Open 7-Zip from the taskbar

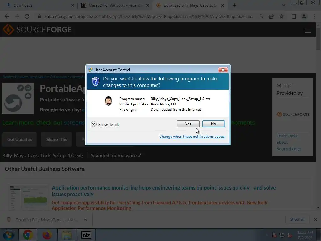tap(86, 235)
